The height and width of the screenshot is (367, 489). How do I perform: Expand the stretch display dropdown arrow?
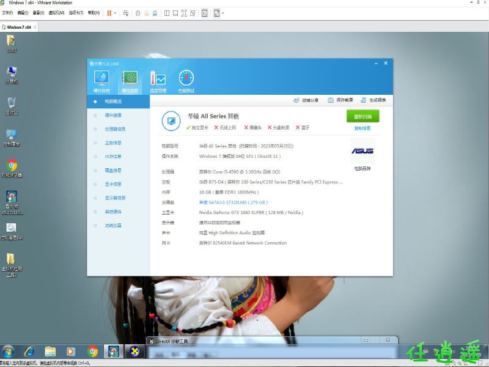coord(222,13)
